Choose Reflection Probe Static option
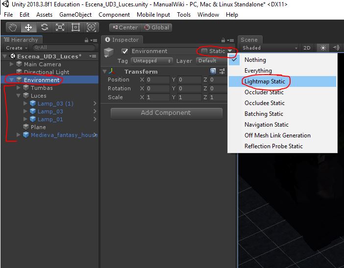Screen dimensions: 344x268 282,146
